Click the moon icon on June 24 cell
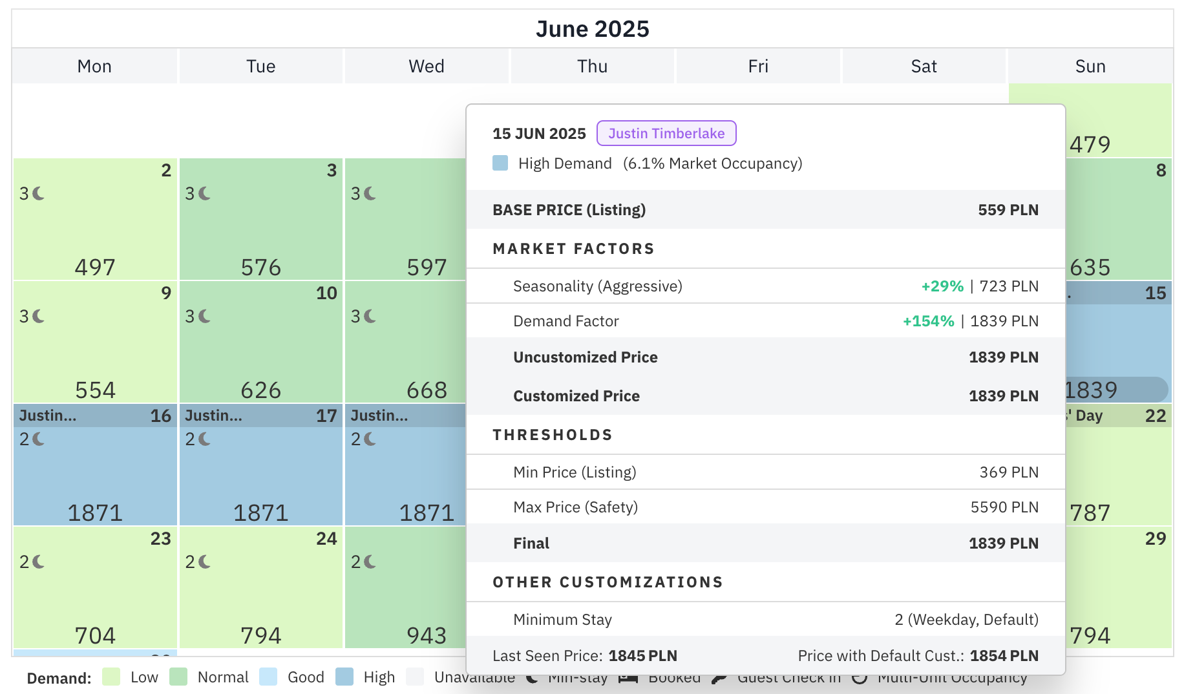This screenshot has width=1184, height=694. [205, 562]
